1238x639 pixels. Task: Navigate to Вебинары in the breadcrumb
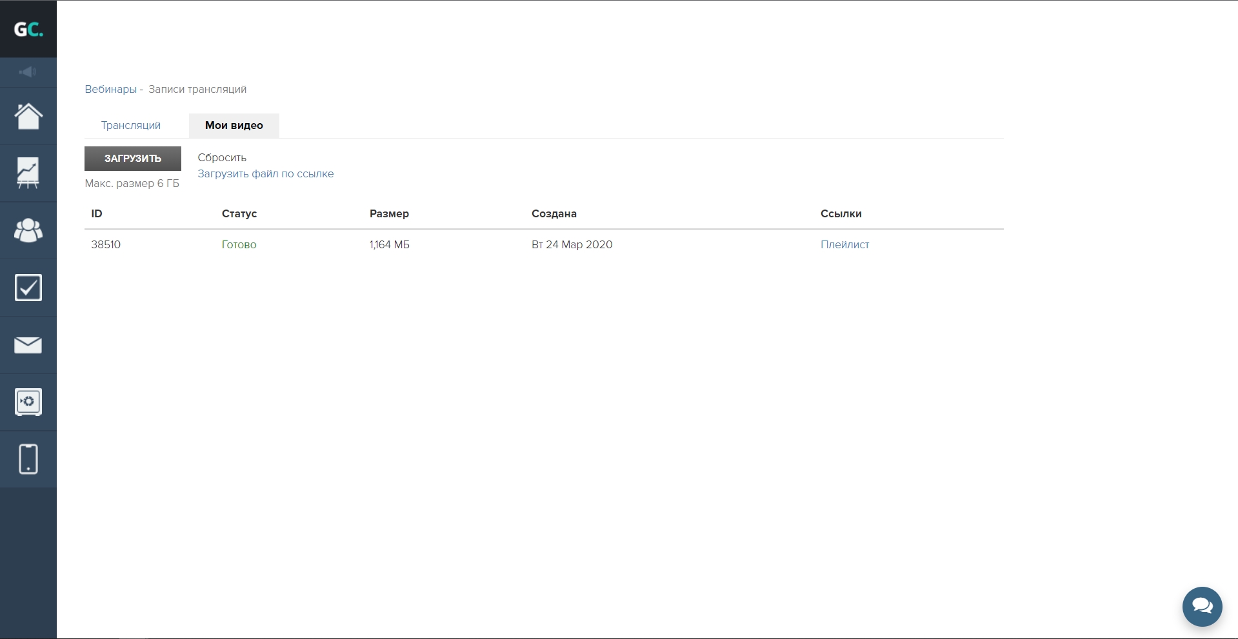110,89
